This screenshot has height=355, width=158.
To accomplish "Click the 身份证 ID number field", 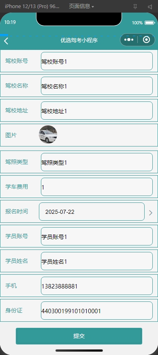I will [97, 310].
